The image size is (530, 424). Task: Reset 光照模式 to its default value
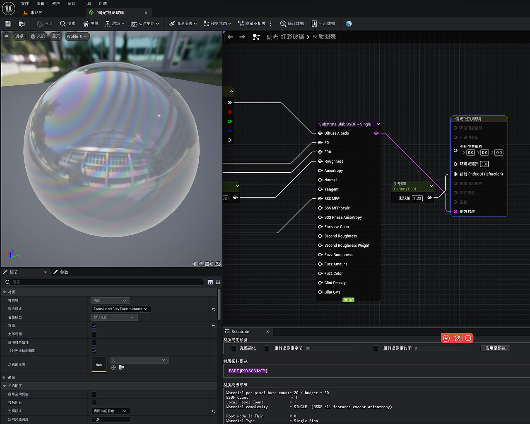(214, 411)
